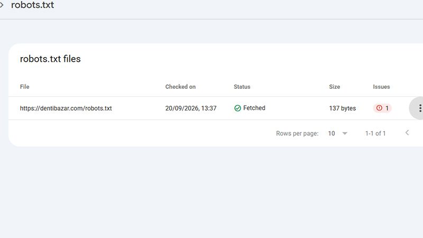This screenshot has width=423, height=238.
Task: Click the Status column header
Action: click(242, 87)
